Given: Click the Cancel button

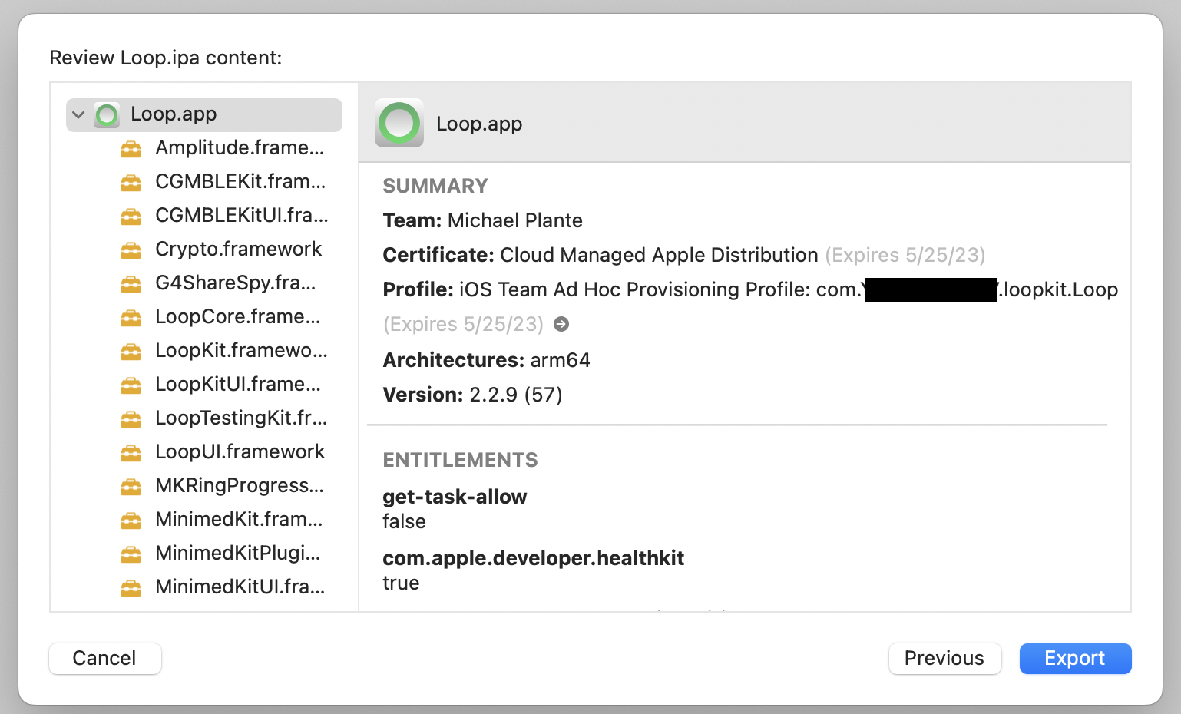Looking at the screenshot, I should 105,659.
